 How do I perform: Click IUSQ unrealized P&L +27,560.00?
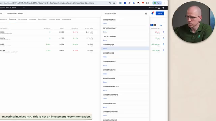155,44
